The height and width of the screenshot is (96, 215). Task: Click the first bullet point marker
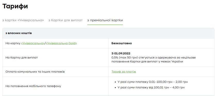[115, 82]
